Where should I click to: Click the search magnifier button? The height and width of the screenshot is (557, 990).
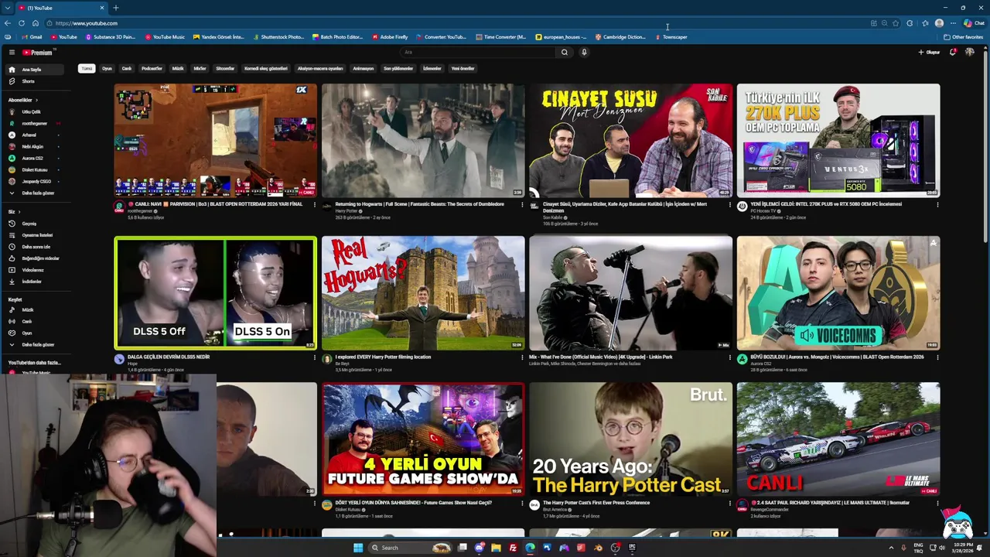[x=565, y=53]
